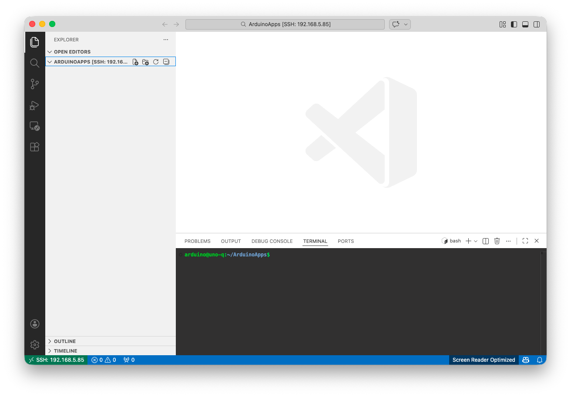Click the New Folder icon in Explorer
Screen dimensions: 571x397
pos(145,62)
